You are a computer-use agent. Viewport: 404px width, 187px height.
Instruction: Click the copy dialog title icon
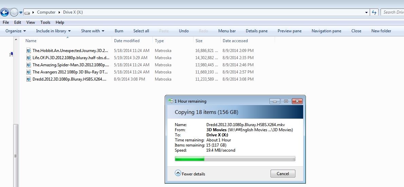coord(170,101)
